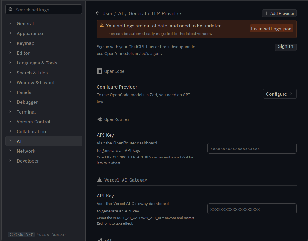This screenshot has width=308, height=241.
Task: Click the OpenCode section heading
Action: coord(114,71)
